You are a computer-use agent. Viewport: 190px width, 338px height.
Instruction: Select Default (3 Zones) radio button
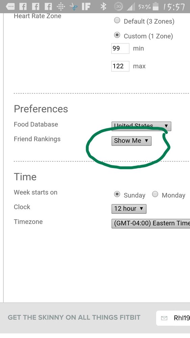pos(117,21)
